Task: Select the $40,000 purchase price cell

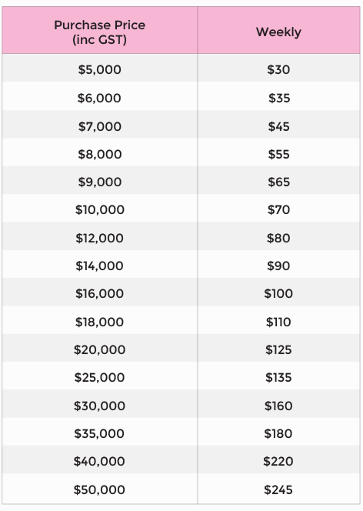Action: pyautogui.click(x=99, y=461)
